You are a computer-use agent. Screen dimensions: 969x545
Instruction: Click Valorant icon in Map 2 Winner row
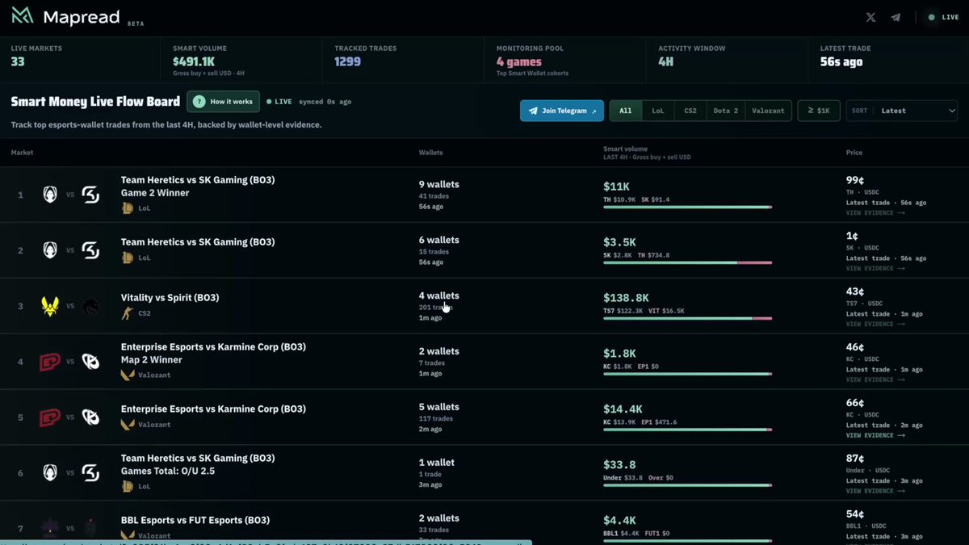point(127,375)
